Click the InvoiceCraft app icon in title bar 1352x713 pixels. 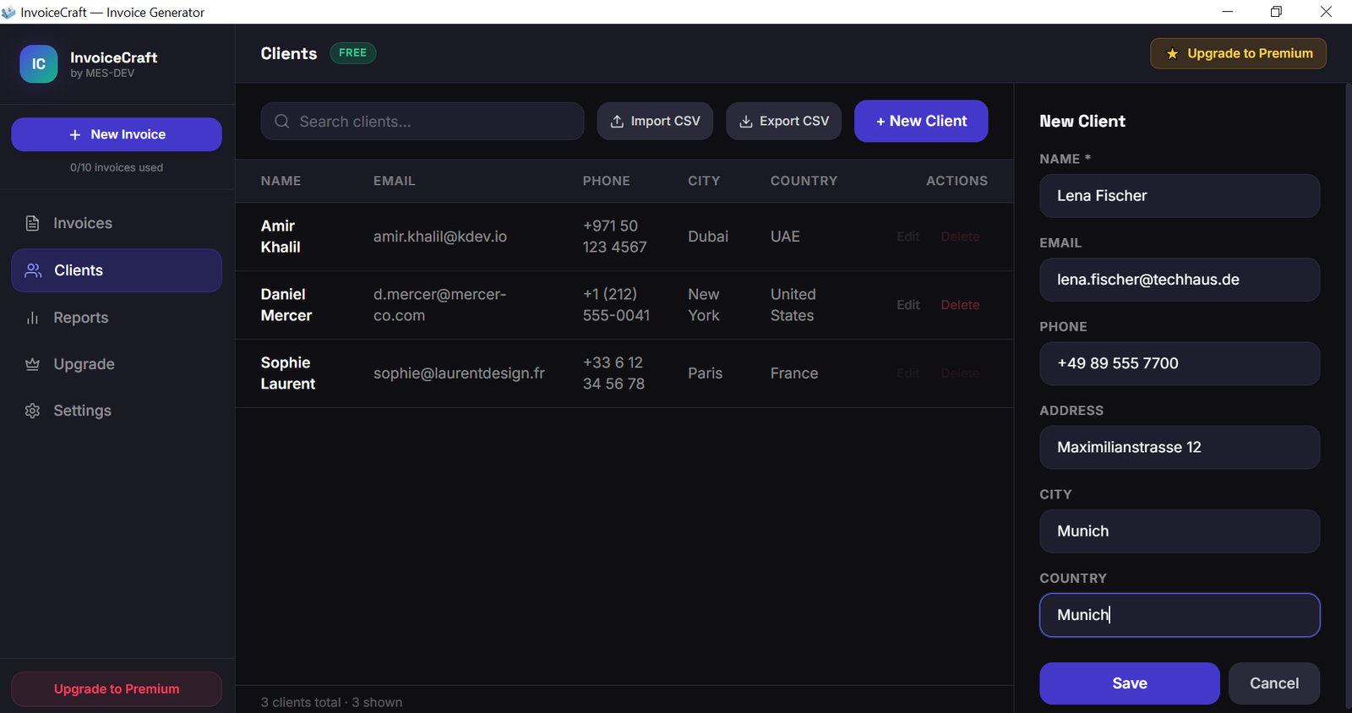[9, 12]
